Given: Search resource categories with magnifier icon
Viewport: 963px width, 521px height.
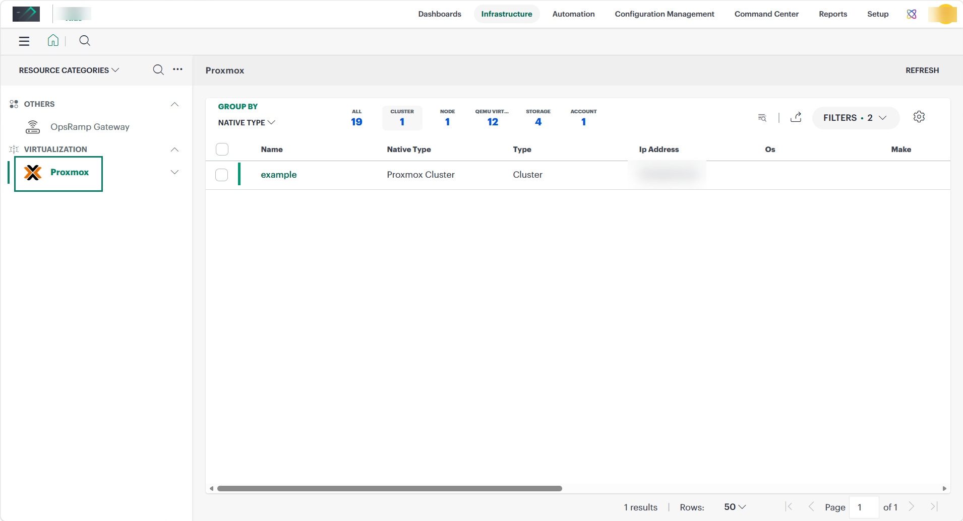Looking at the screenshot, I should [x=158, y=70].
